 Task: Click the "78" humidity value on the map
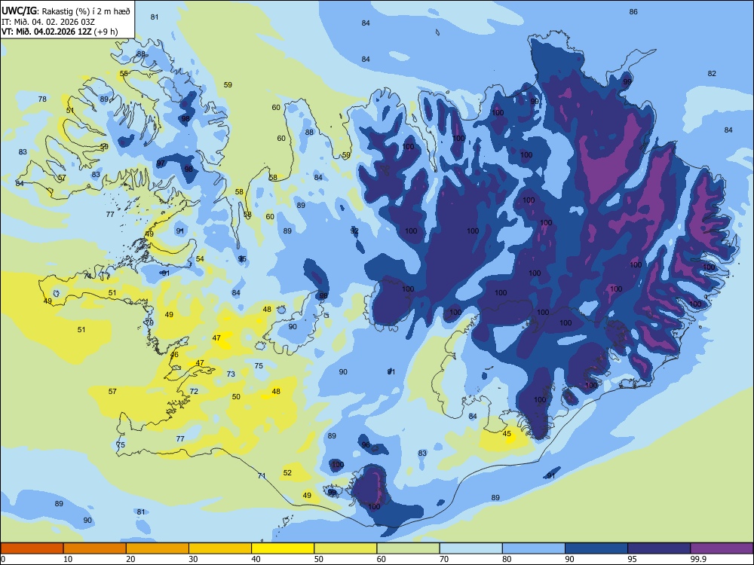(x=42, y=99)
